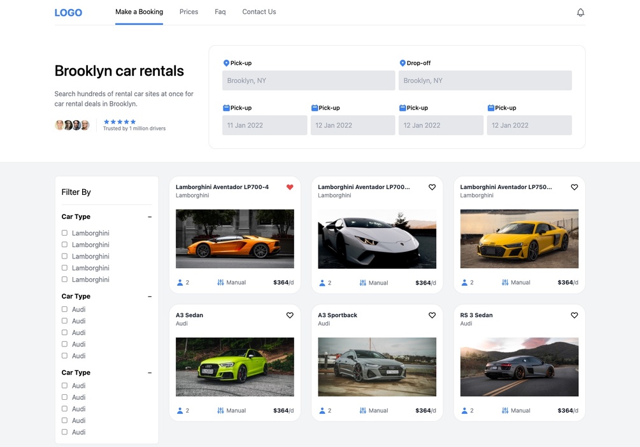The image size is (640, 447).
Task: Go to the Prices tab
Action: tap(189, 12)
